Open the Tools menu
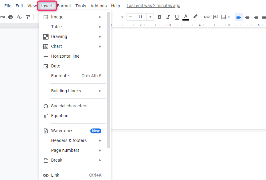266x180 pixels. coord(81,6)
